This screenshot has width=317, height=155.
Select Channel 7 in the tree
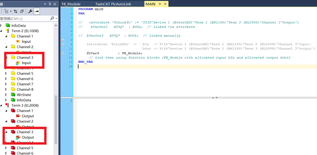[25, 84]
